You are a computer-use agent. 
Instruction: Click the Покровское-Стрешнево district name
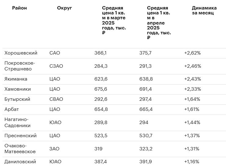coord(20,66)
